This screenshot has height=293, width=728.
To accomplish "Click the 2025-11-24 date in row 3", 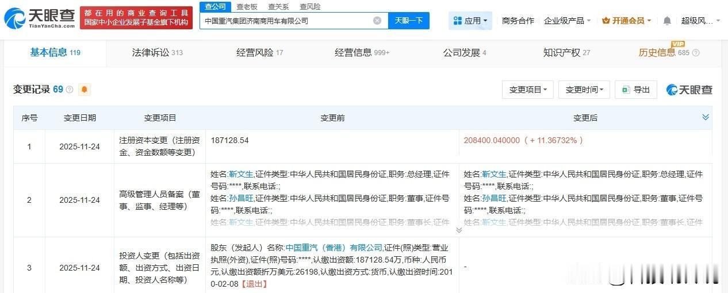I will coord(79,268).
